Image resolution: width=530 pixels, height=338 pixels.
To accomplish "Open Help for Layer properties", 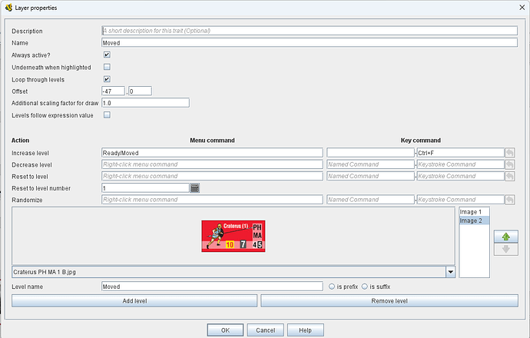I will (306, 330).
